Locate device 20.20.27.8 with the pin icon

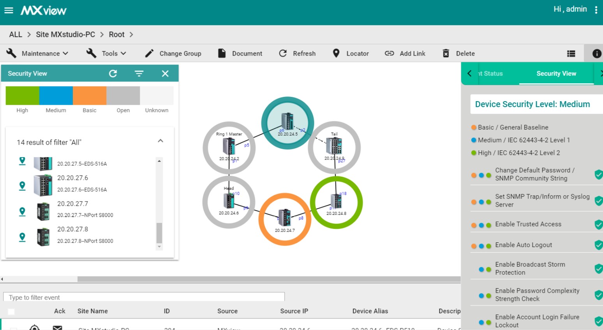click(22, 237)
